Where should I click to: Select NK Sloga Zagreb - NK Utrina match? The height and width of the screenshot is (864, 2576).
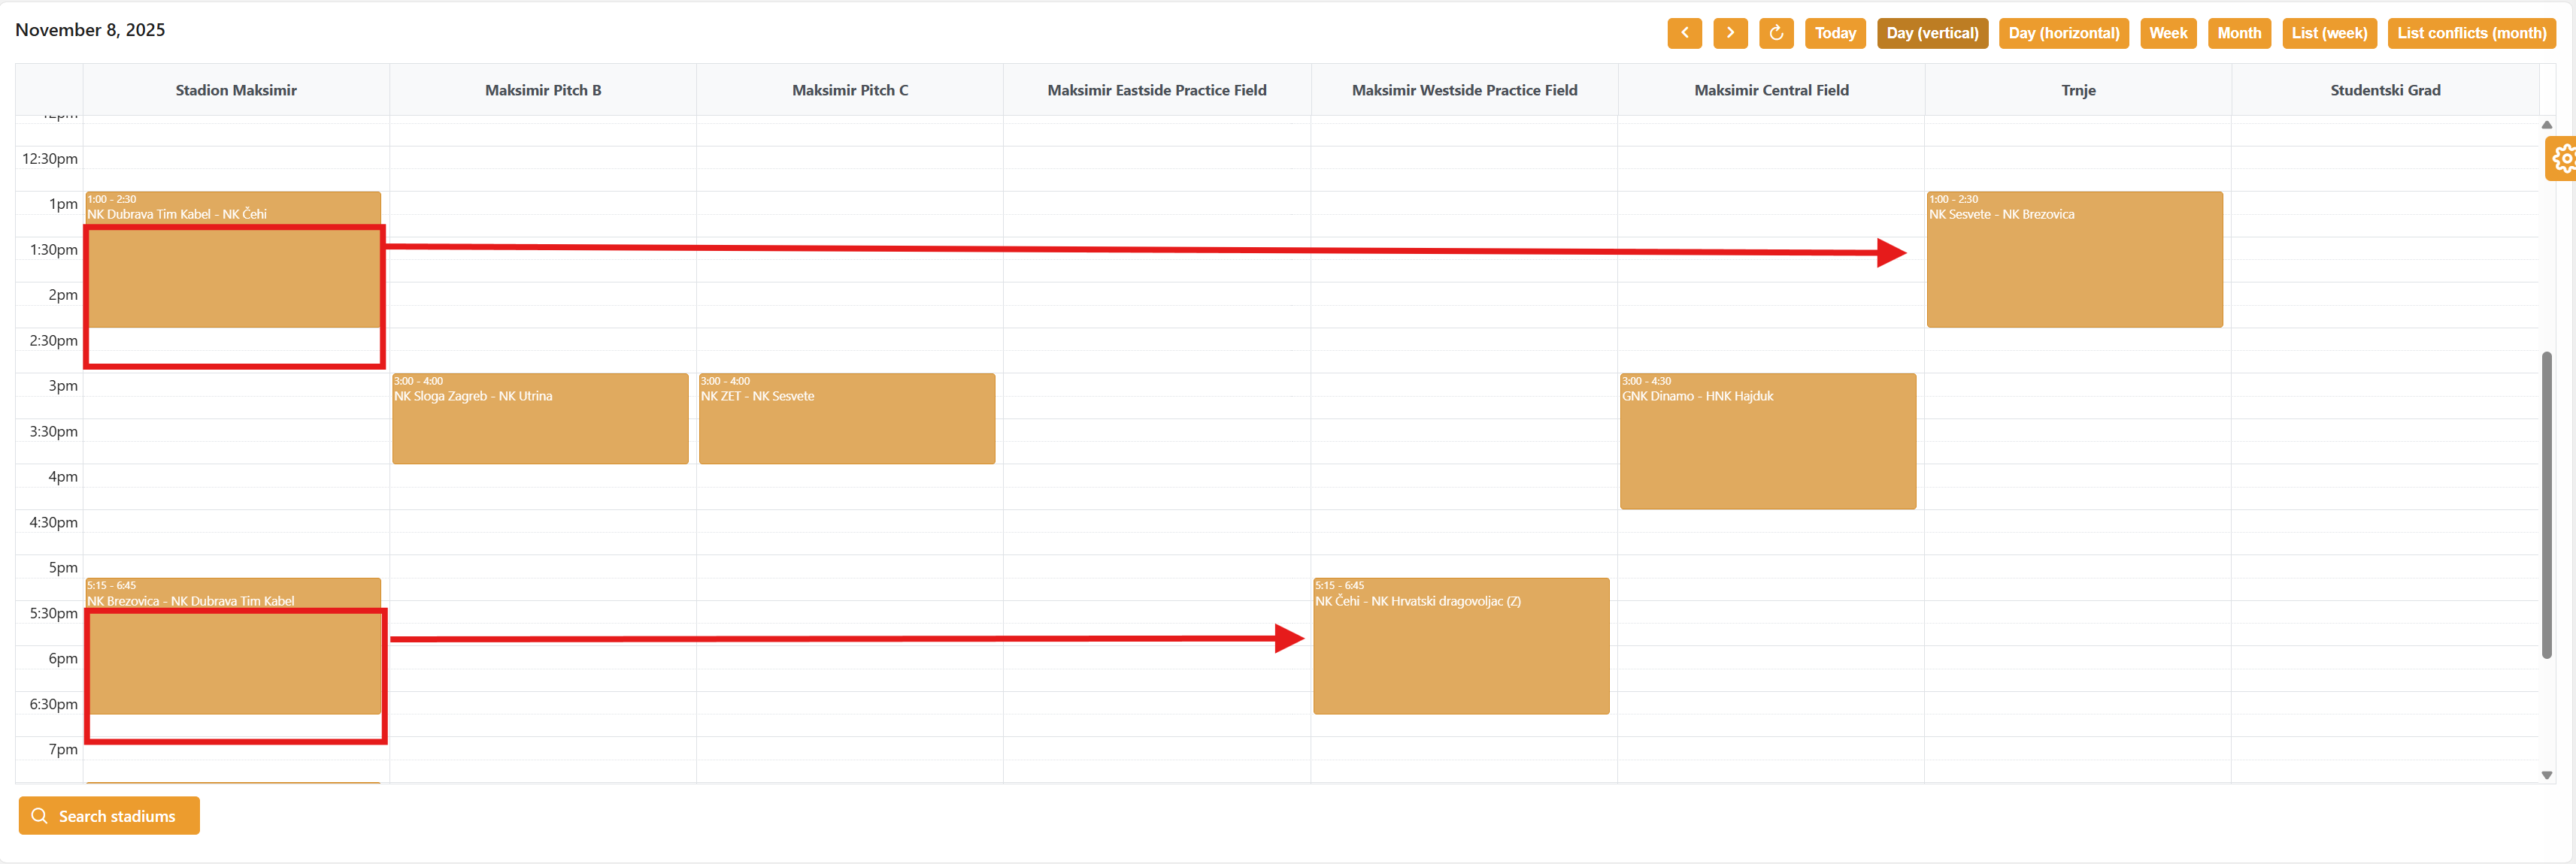coord(540,419)
